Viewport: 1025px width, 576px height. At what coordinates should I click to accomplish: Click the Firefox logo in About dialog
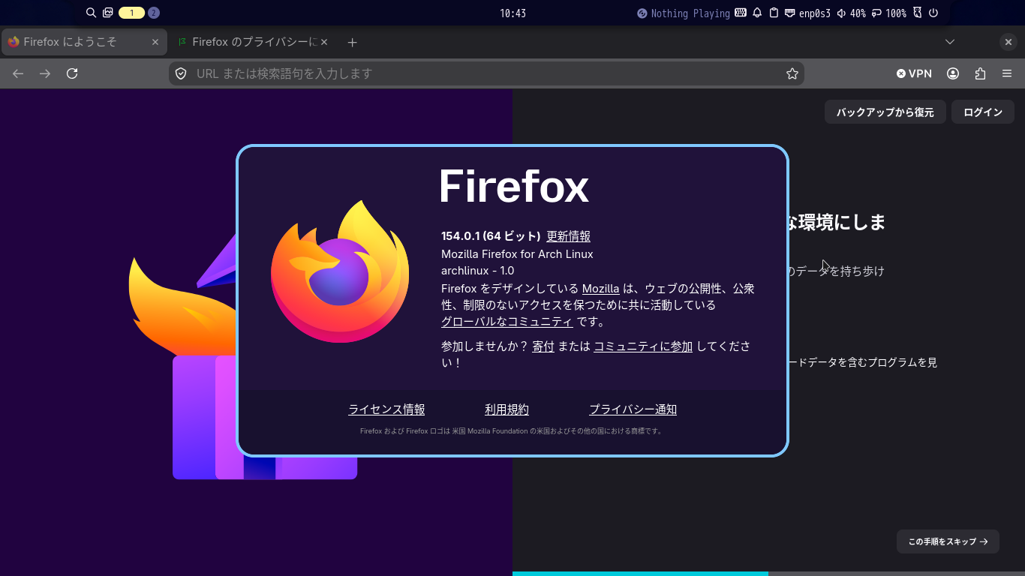pos(340,271)
